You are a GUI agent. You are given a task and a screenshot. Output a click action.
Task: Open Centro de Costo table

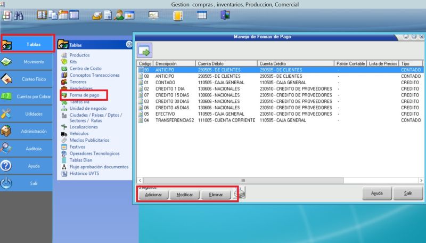[x=86, y=68]
